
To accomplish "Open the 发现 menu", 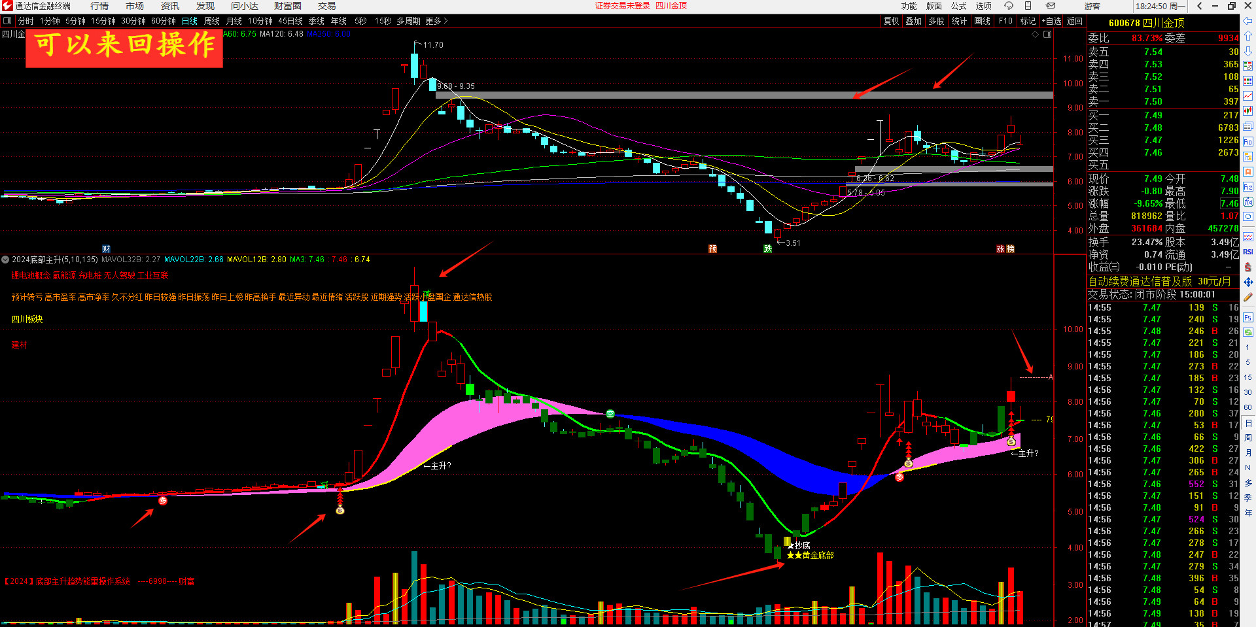I will (x=205, y=6).
